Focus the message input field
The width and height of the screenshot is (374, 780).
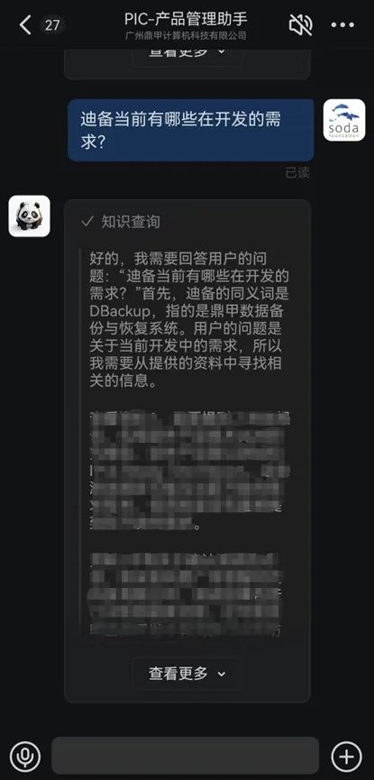185,756
